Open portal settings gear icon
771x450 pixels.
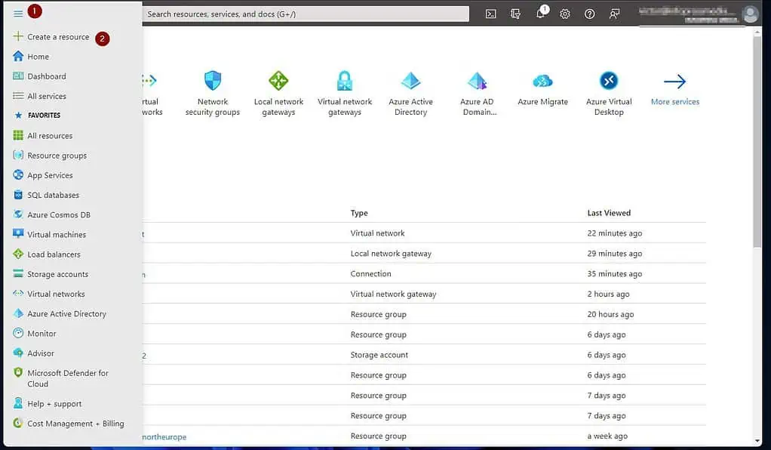pyautogui.click(x=565, y=14)
